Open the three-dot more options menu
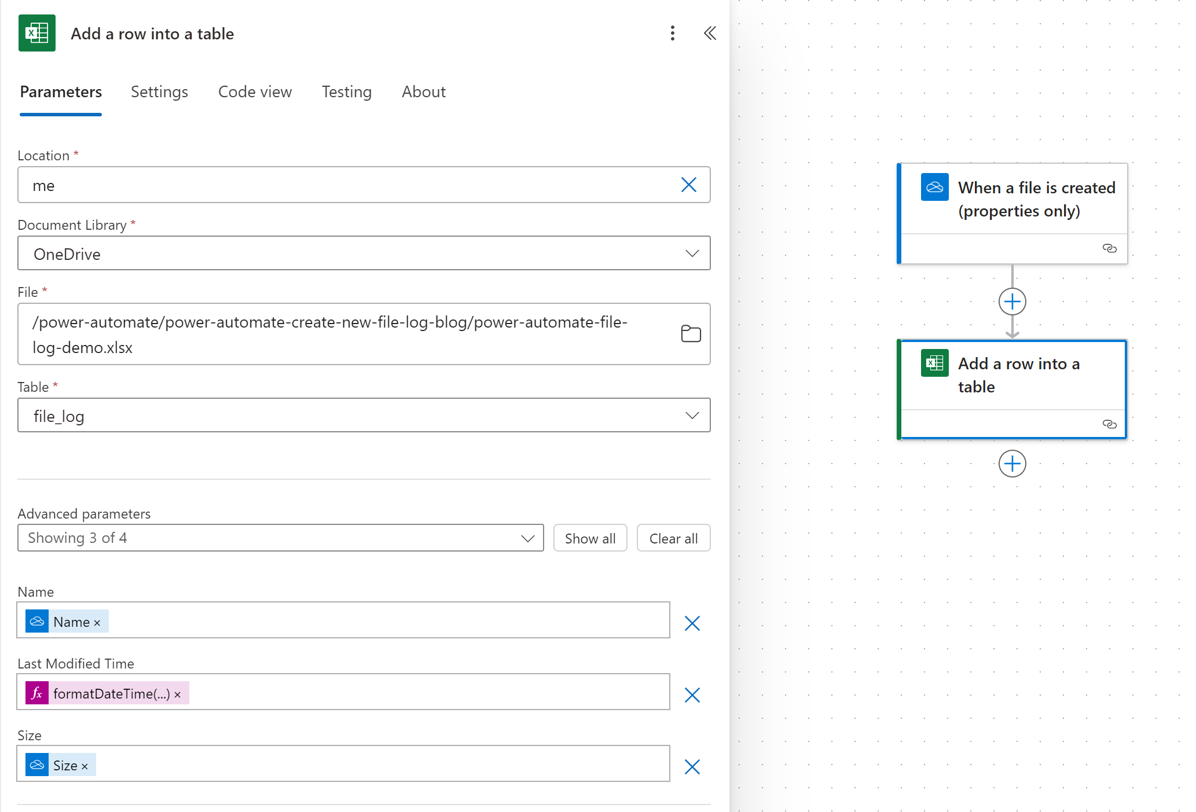Viewport: 1196px width, 812px height. coord(672,33)
